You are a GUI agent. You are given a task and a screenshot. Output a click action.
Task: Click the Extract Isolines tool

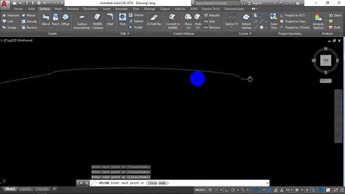click(x=246, y=22)
